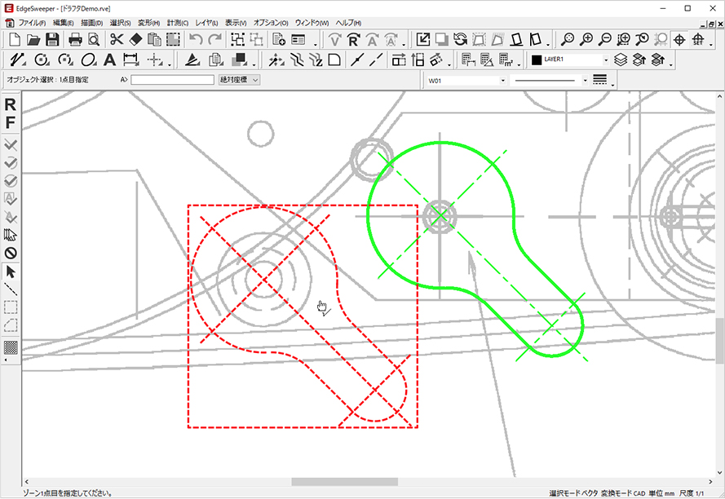Select the scissors Cut tool

click(117, 39)
